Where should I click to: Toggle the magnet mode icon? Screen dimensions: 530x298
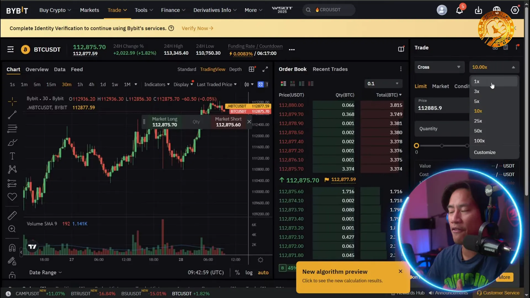(12, 248)
